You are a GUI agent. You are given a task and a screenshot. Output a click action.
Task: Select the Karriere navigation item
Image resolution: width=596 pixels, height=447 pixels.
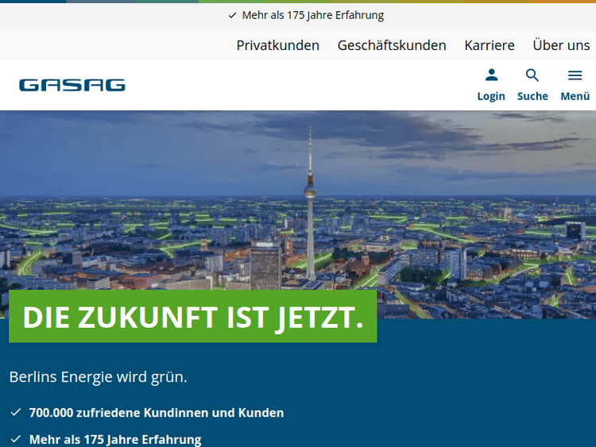coord(489,45)
